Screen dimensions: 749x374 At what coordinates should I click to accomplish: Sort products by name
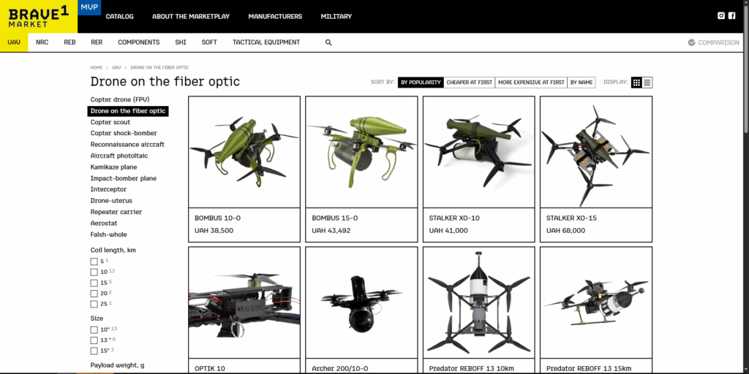[x=581, y=83]
